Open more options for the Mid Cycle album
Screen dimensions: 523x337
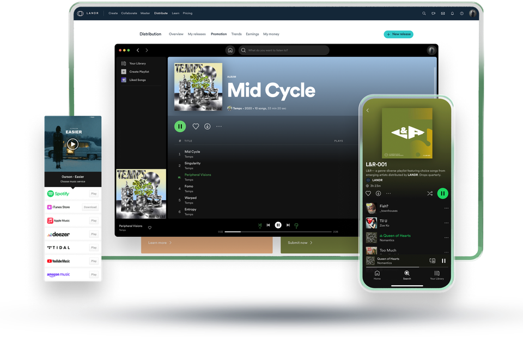point(219,126)
